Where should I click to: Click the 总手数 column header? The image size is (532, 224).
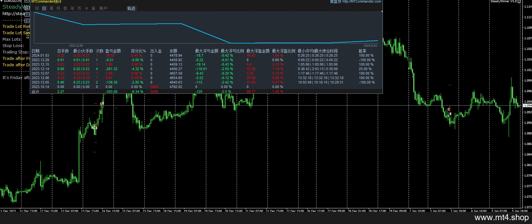coord(63,51)
